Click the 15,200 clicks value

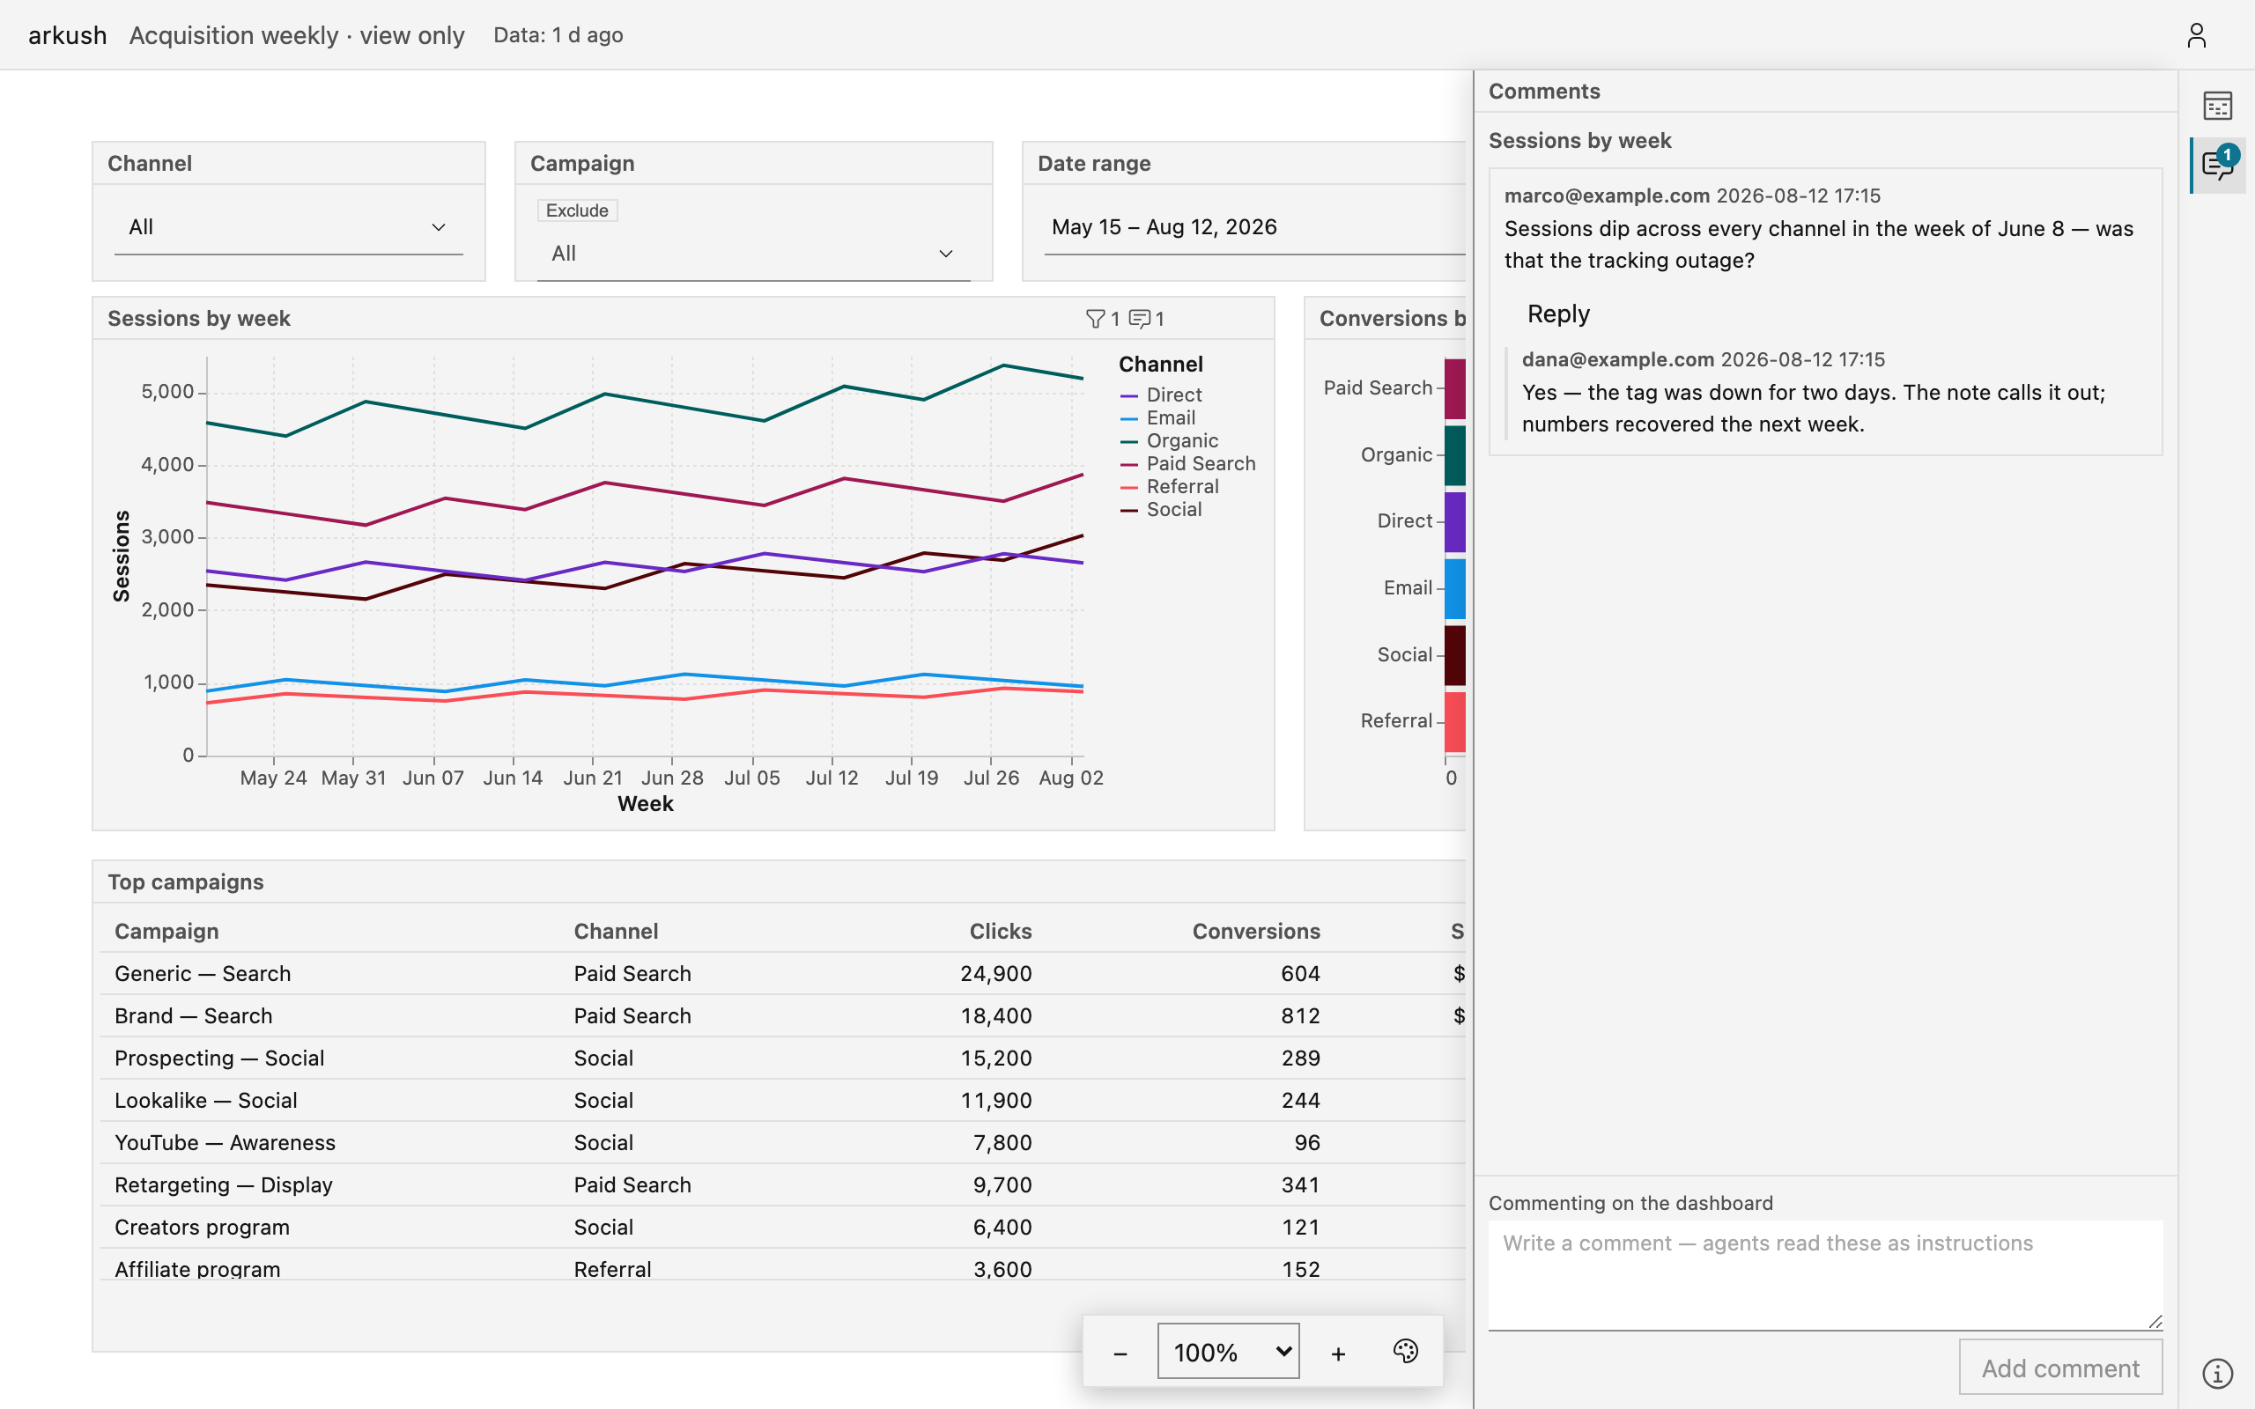tap(996, 1059)
